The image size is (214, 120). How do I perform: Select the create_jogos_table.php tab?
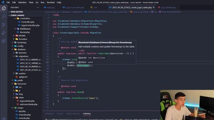click(x=132, y=7)
